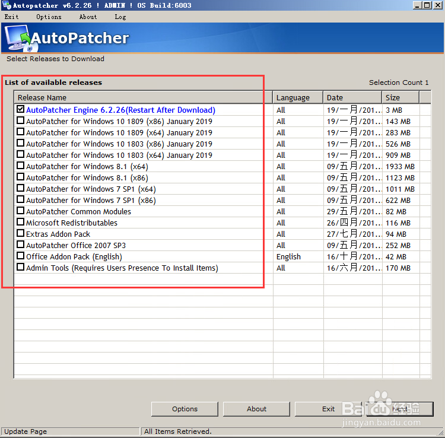
Task: Select 'AutoPatcher for Windows 8.1 (x64)' row text
Action: tap(87, 166)
